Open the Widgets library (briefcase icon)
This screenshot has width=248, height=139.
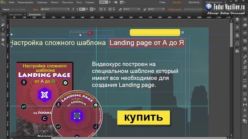(x=245, y=49)
